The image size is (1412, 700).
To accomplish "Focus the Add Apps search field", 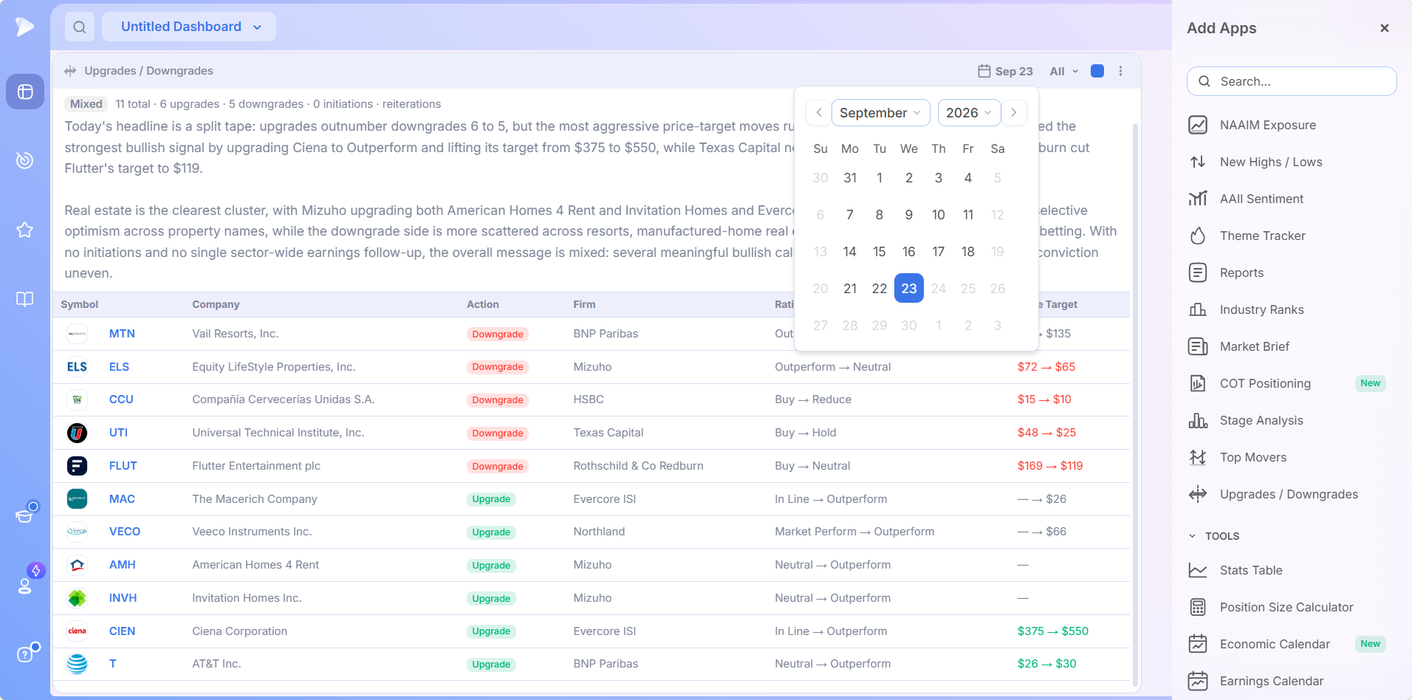I will pyautogui.click(x=1292, y=81).
